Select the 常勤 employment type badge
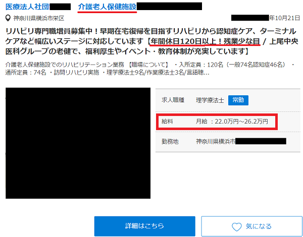 [x=238, y=100]
